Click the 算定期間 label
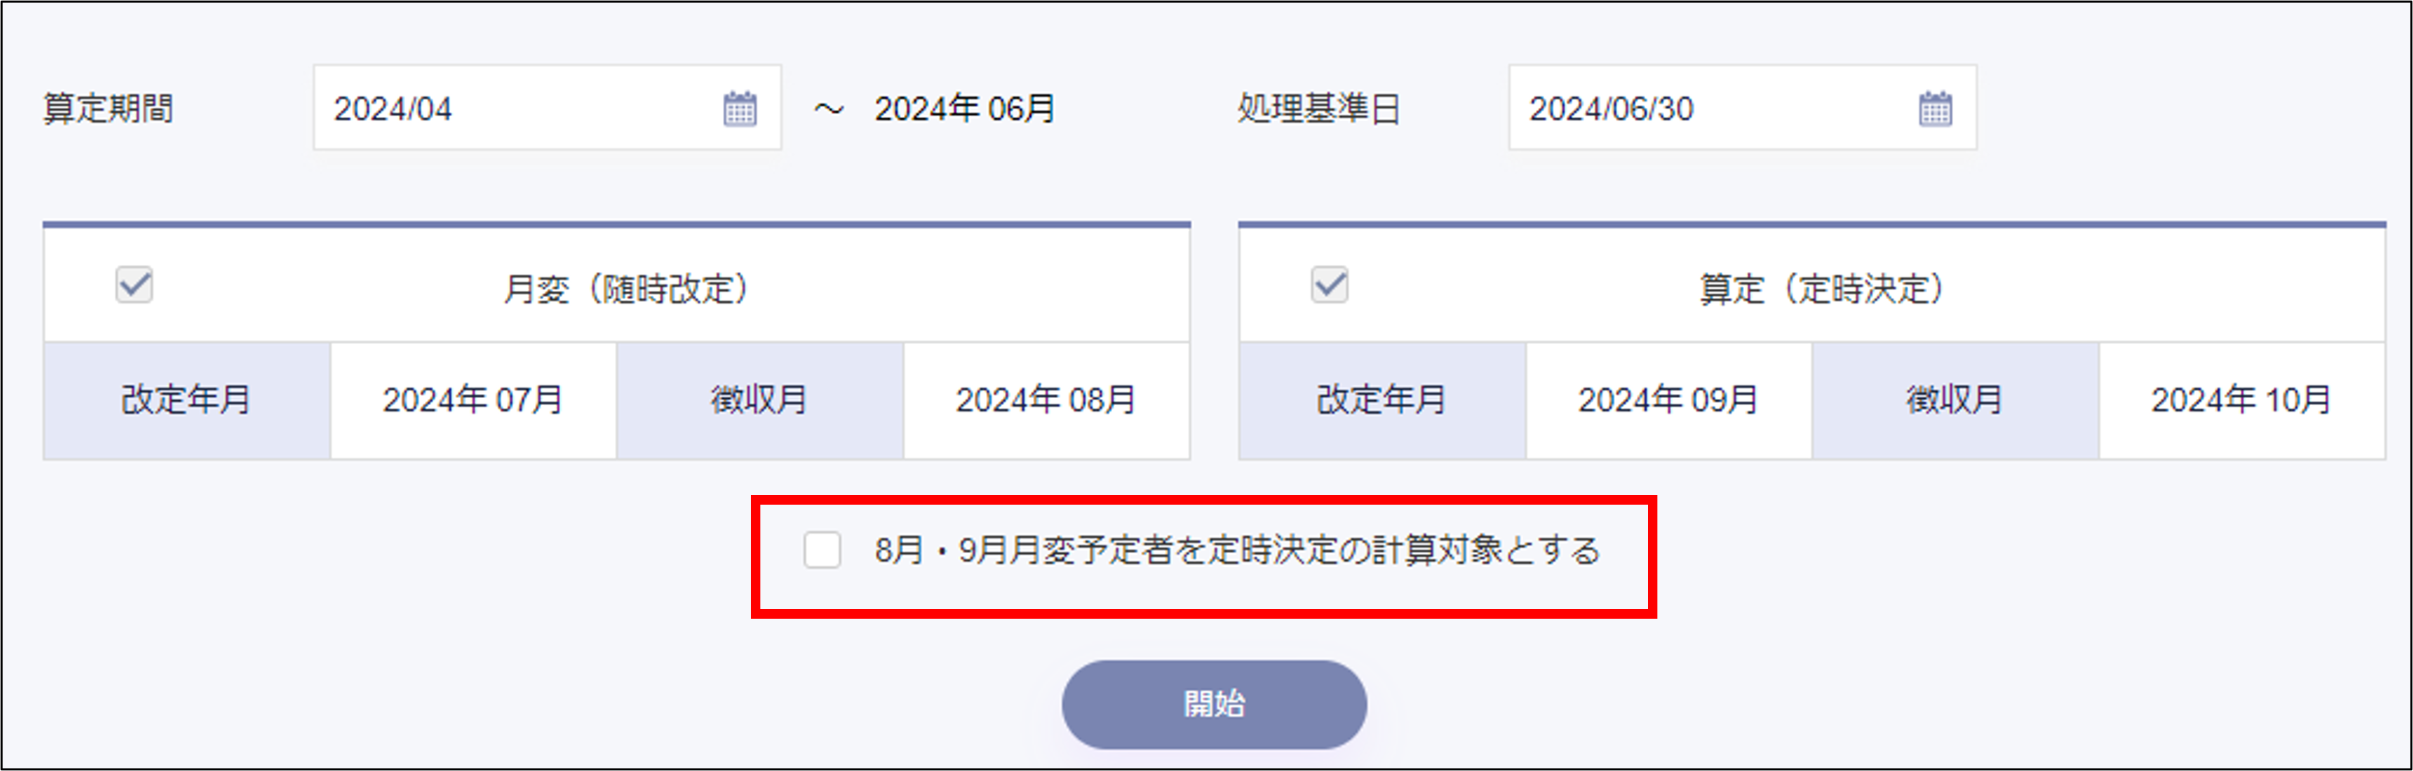The width and height of the screenshot is (2413, 771). tap(109, 109)
